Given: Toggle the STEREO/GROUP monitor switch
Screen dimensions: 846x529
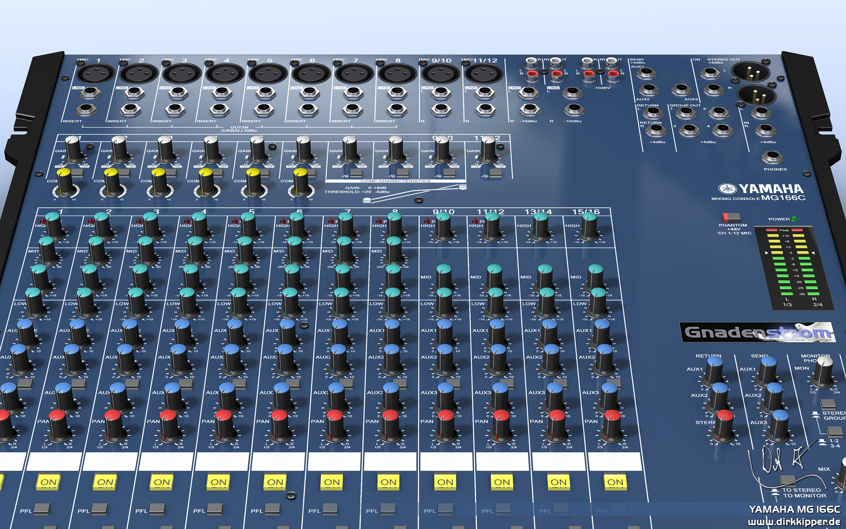Looking at the screenshot, I should point(827,403).
